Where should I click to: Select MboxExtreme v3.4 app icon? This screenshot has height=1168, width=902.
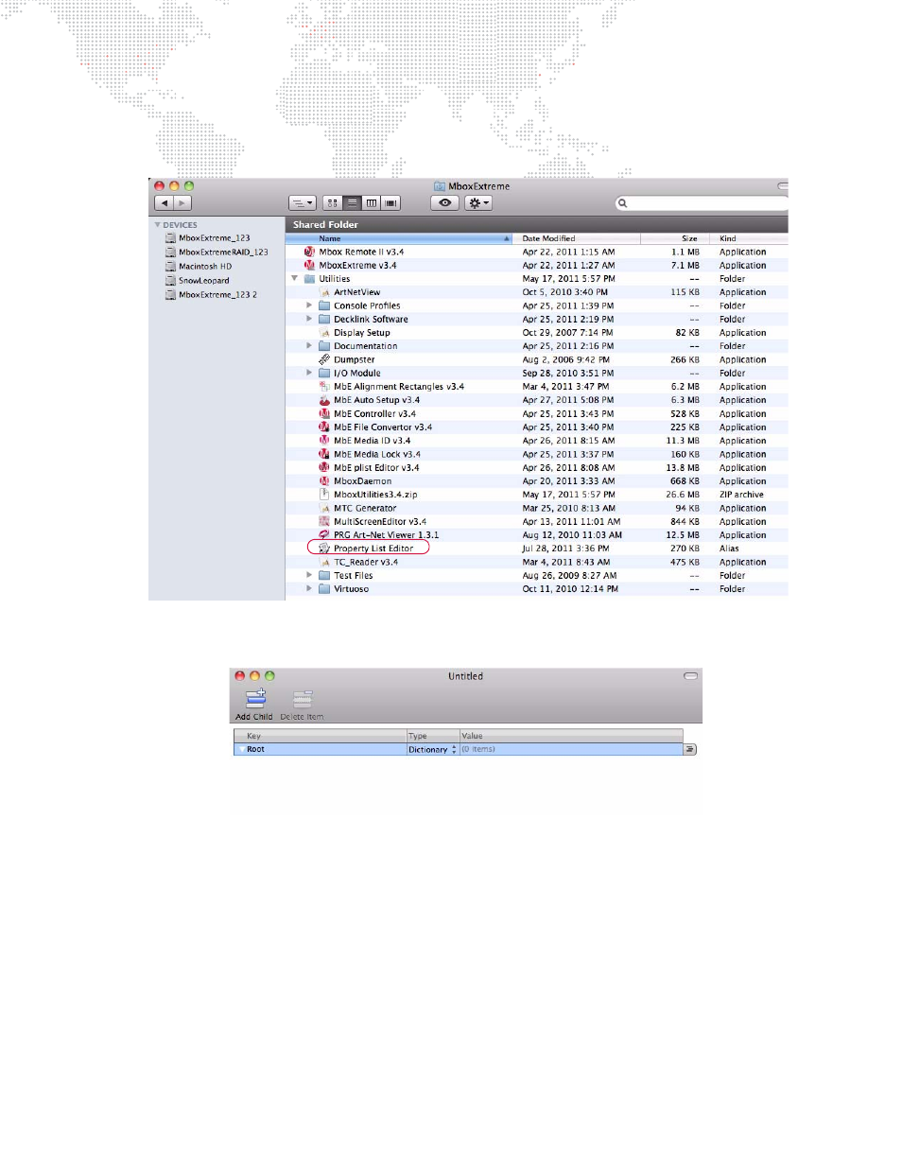pyautogui.click(x=309, y=266)
